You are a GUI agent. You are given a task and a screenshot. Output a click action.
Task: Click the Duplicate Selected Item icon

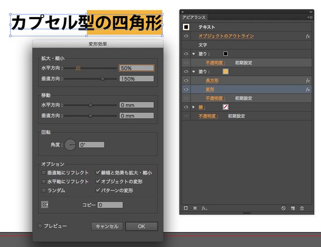click(293, 208)
